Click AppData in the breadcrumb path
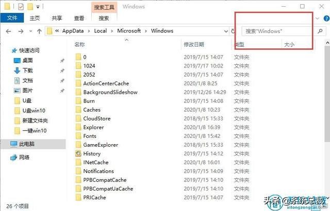 point(73,31)
